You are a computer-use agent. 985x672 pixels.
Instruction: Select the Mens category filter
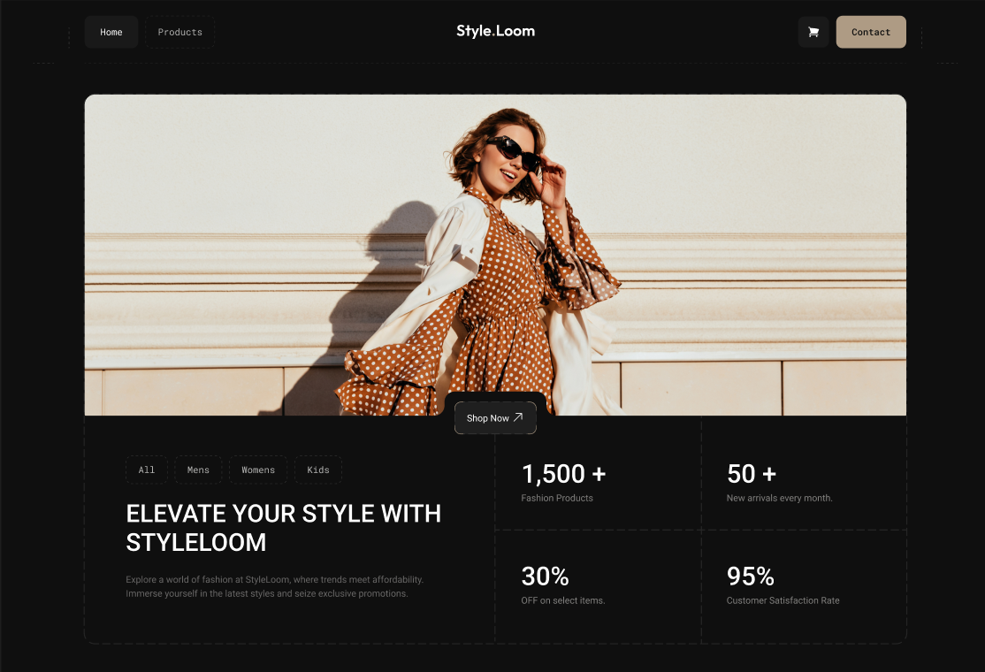coord(198,470)
